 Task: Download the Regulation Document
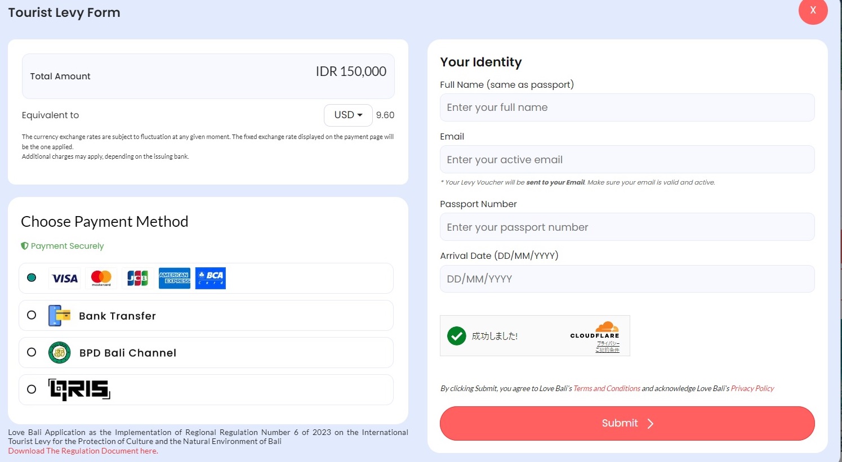(83, 451)
